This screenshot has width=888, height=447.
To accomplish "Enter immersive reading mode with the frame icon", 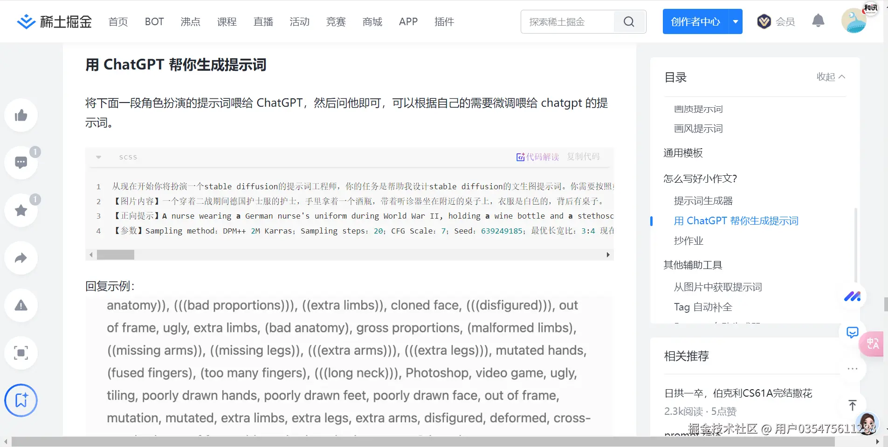I will pyautogui.click(x=21, y=353).
